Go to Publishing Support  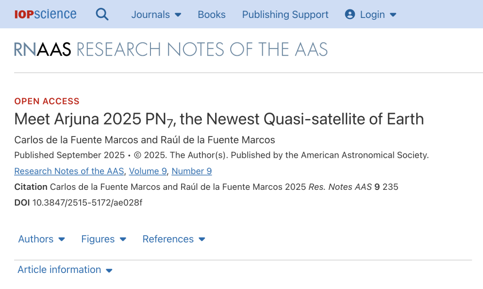pos(285,15)
